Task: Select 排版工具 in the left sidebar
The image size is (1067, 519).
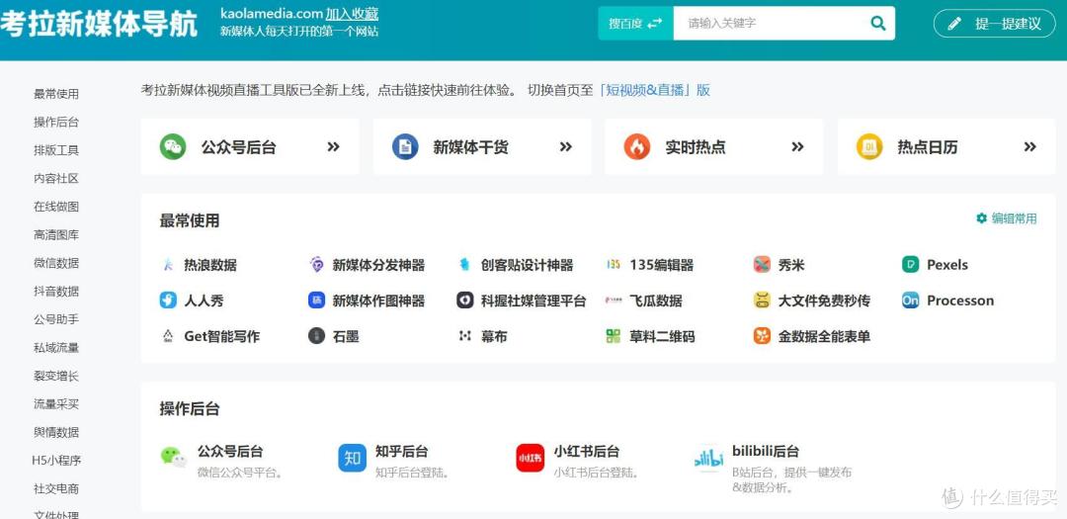Action: [x=56, y=150]
